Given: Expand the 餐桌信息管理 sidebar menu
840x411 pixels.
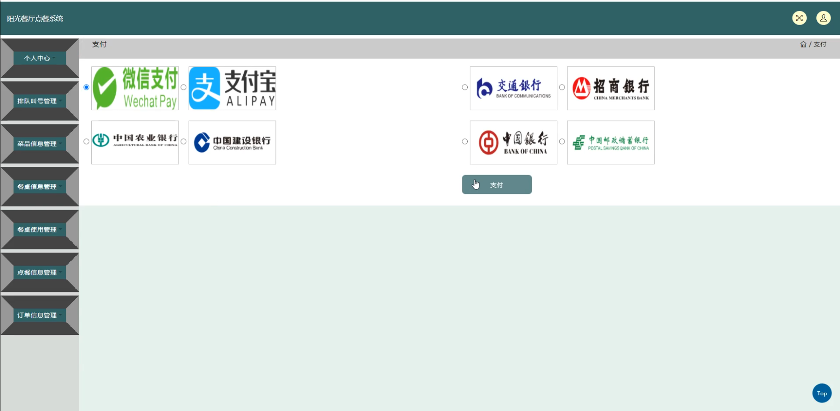Looking at the screenshot, I should click(40, 187).
